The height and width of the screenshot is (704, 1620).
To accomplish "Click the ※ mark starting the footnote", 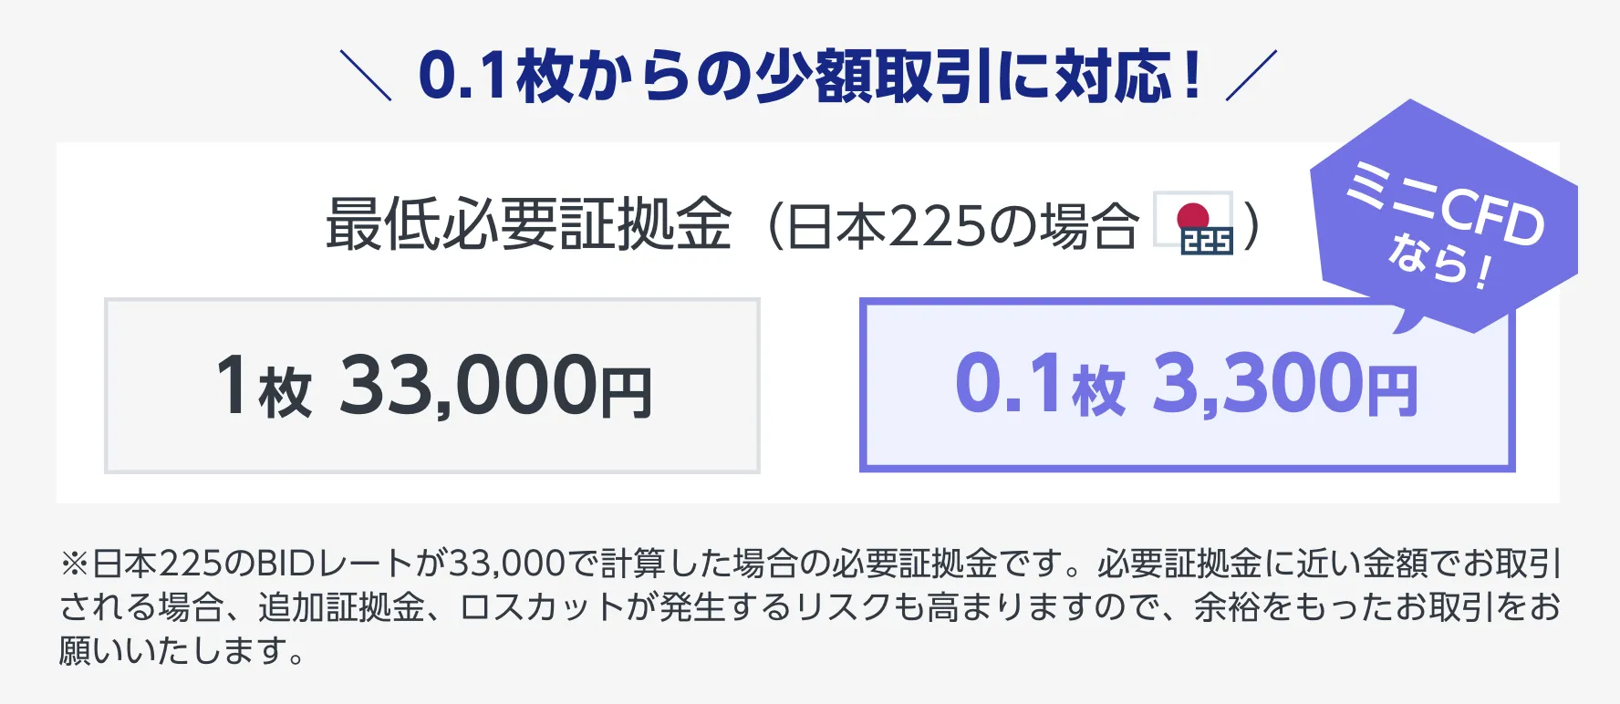I will click(74, 564).
